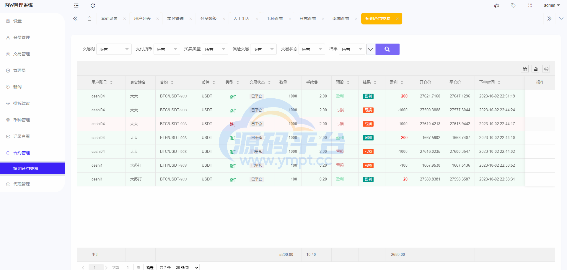Screen dimensions: 567x270
Task: Click the purple search button
Action: (x=387, y=49)
